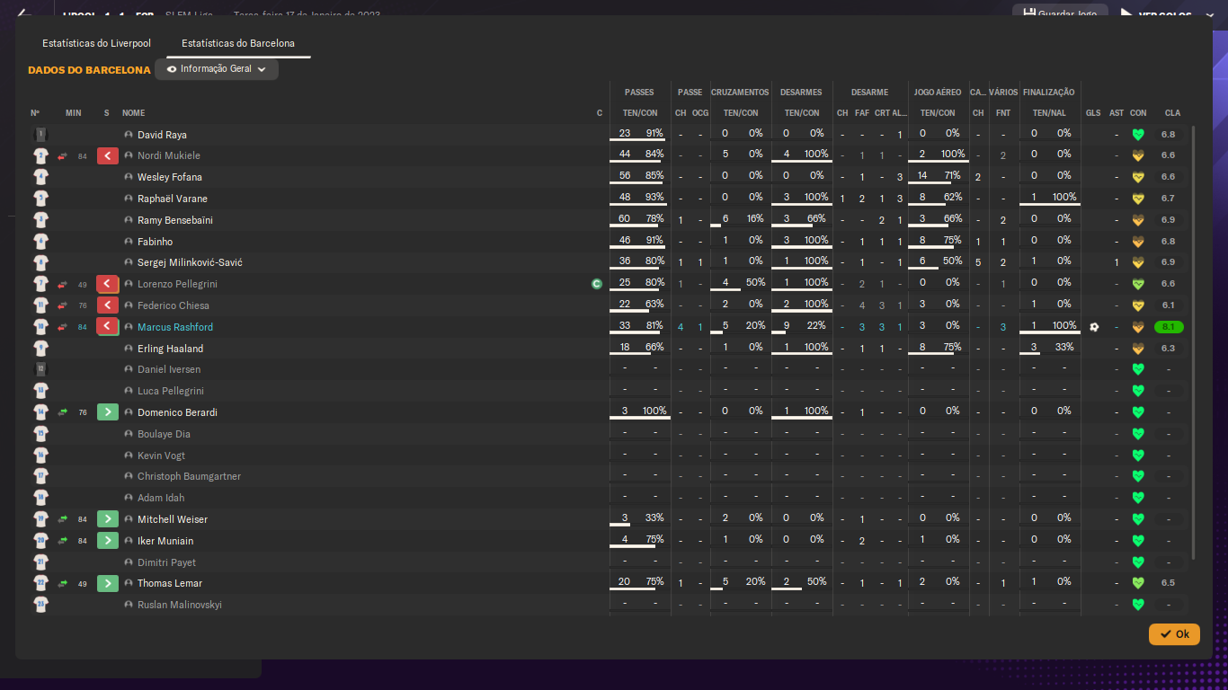Click Kevin Vogt's green condition heart
This screenshot has width=1228, height=690.
[1137, 456]
